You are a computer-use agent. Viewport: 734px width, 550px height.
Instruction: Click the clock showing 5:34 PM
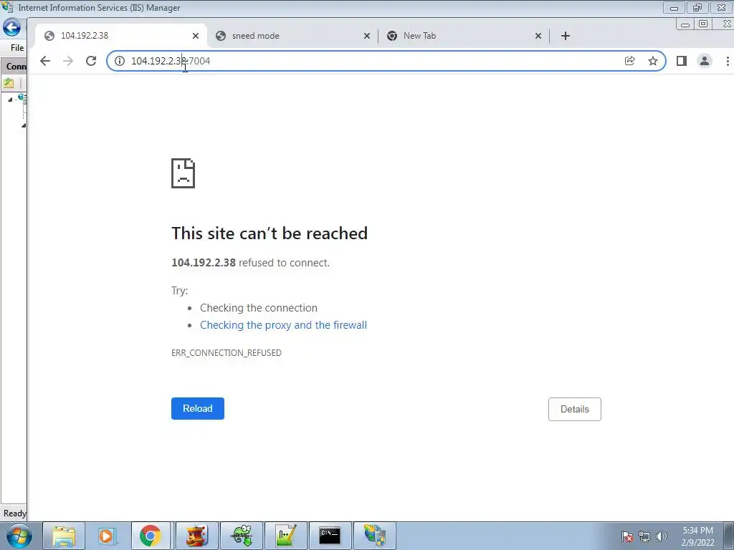coord(698,531)
